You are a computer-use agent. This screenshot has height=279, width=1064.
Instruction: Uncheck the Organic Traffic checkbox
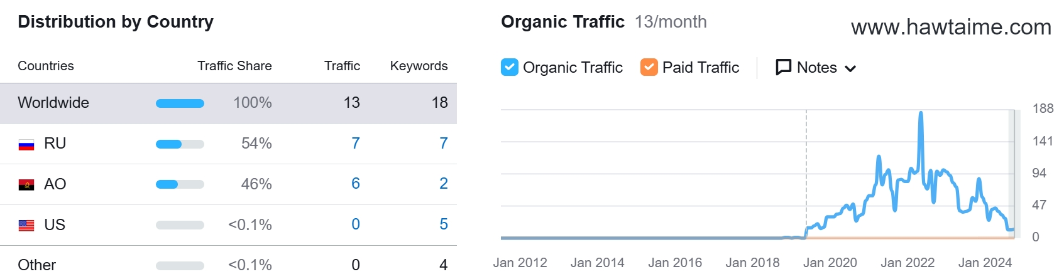click(510, 67)
